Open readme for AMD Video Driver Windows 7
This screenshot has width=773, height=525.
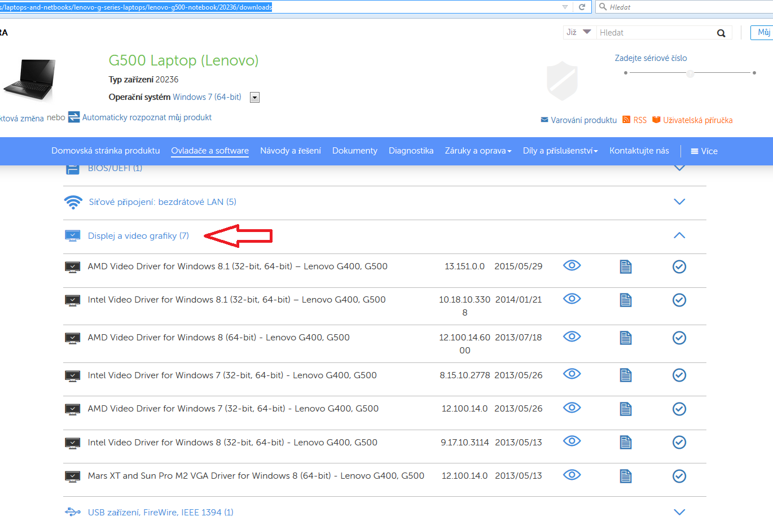(626, 409)
